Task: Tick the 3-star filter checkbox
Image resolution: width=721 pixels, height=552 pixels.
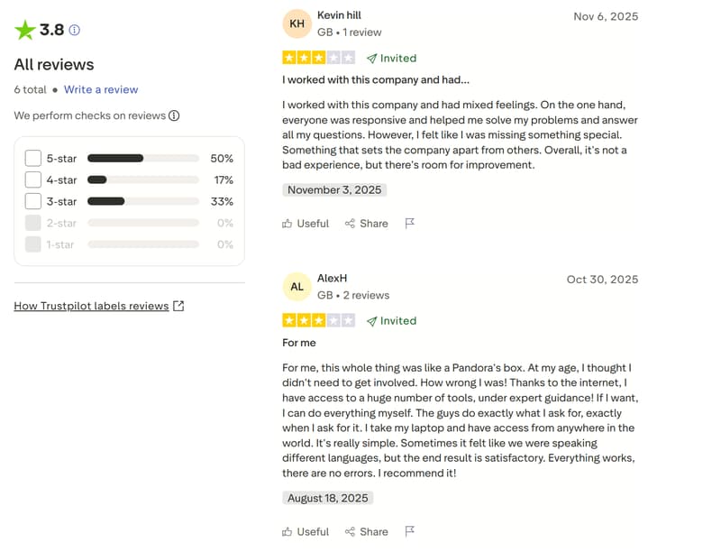Action: click(33, 201)
